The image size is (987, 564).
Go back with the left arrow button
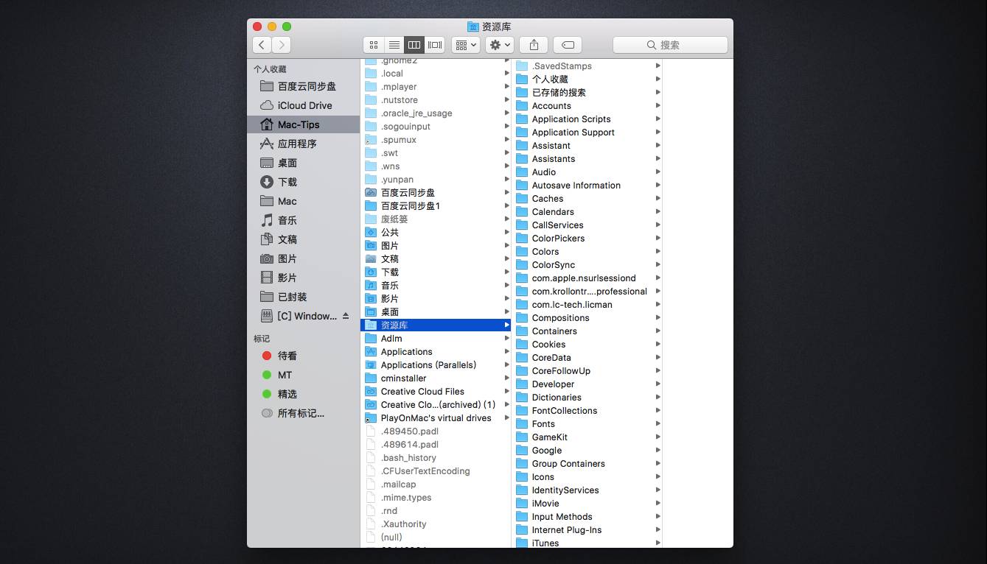262,45
